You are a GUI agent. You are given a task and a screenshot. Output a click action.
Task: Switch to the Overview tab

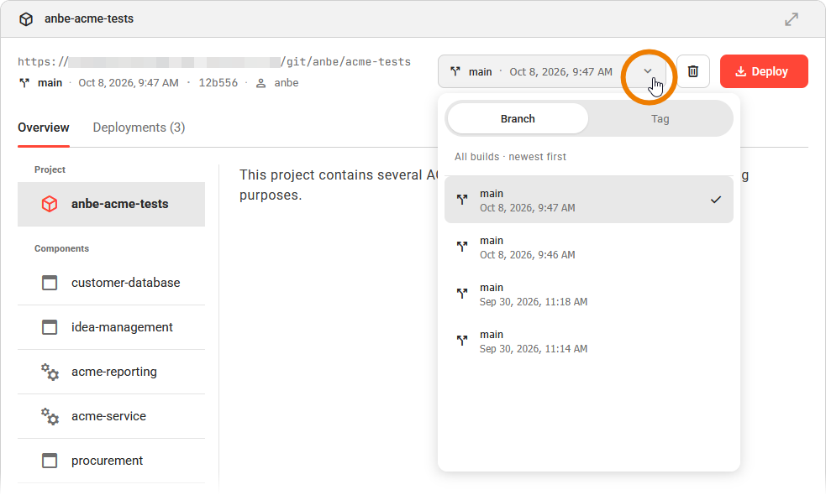click(x=43, y=128)
